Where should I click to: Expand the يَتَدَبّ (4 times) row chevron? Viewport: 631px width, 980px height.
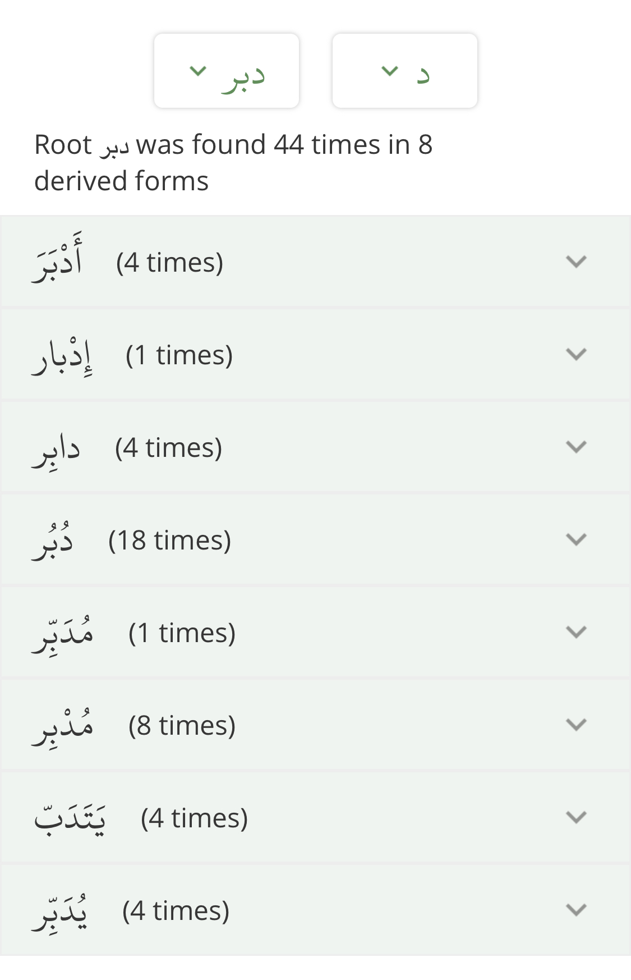click(x=576, y=817)
